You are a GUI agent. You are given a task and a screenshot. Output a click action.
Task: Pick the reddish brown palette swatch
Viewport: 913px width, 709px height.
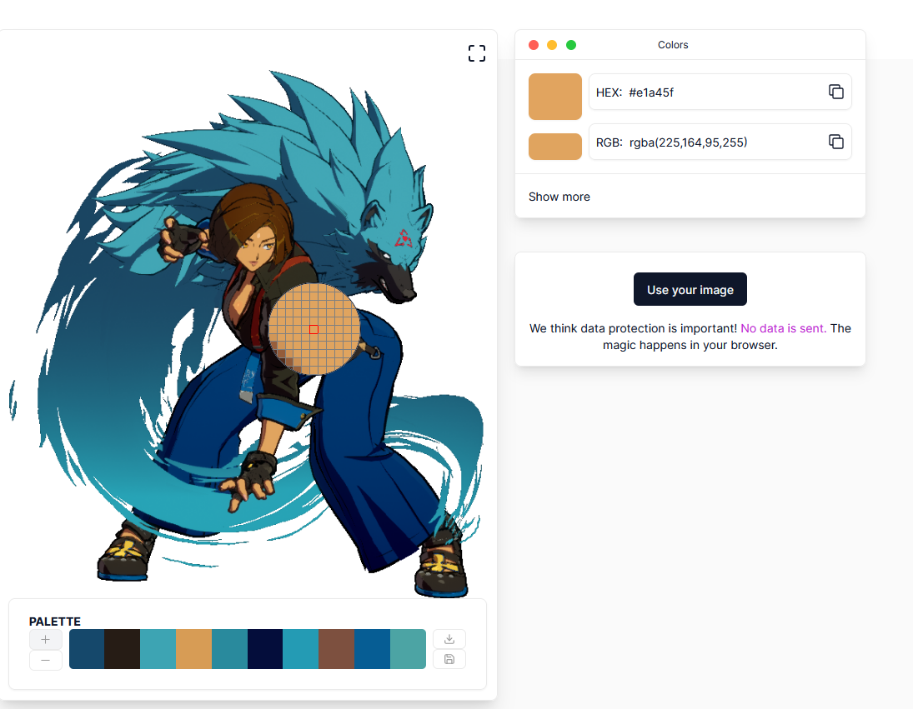pos(336,649)
